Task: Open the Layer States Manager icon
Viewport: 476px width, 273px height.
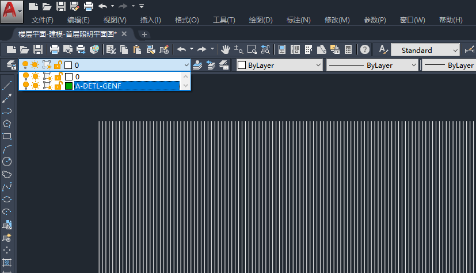Action: tap(224, 65)
